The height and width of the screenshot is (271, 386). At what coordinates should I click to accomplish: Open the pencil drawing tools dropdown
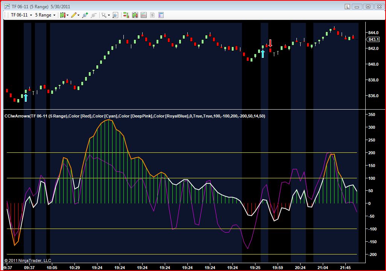(75, 15)
